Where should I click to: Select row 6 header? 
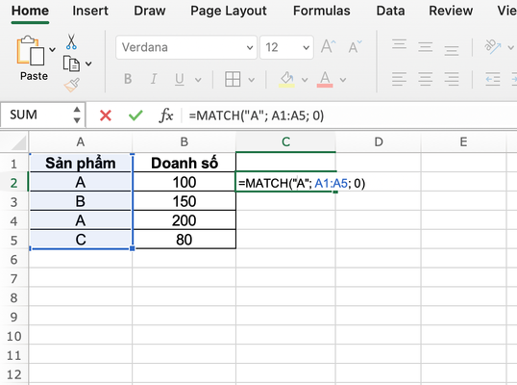[13, 260]
